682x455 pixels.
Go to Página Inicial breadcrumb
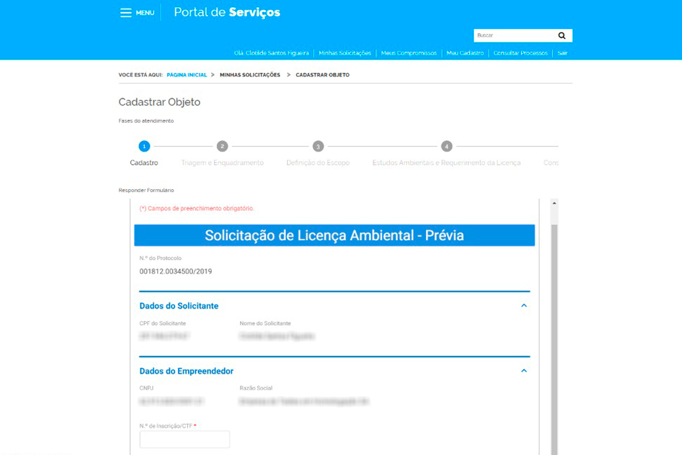[186, 75]
